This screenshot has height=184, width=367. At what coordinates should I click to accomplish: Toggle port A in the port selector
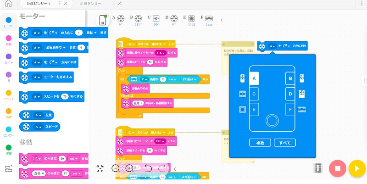point(254,78)
